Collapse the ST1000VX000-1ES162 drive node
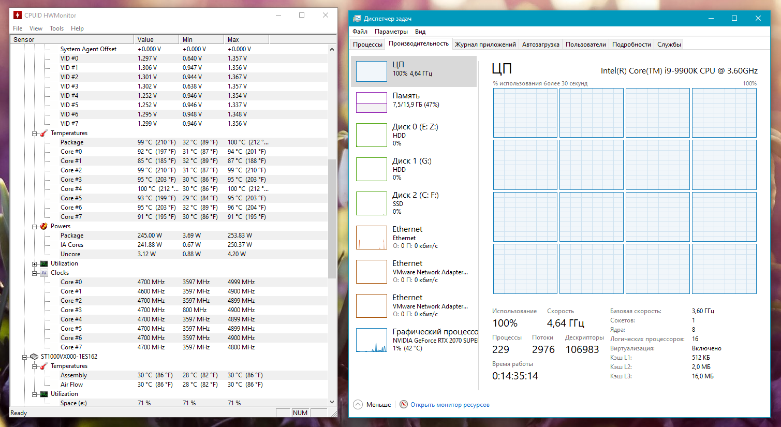 pyautogui.click(x=25, y=357)
